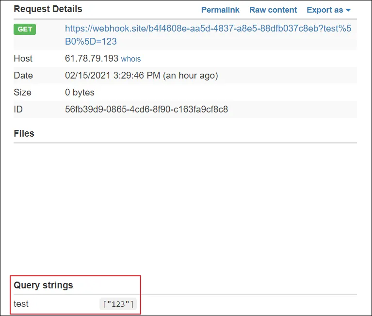Click the whois link next to host IP
The width and height of the screenshot is (372, 316).
[x=131, y=59]
